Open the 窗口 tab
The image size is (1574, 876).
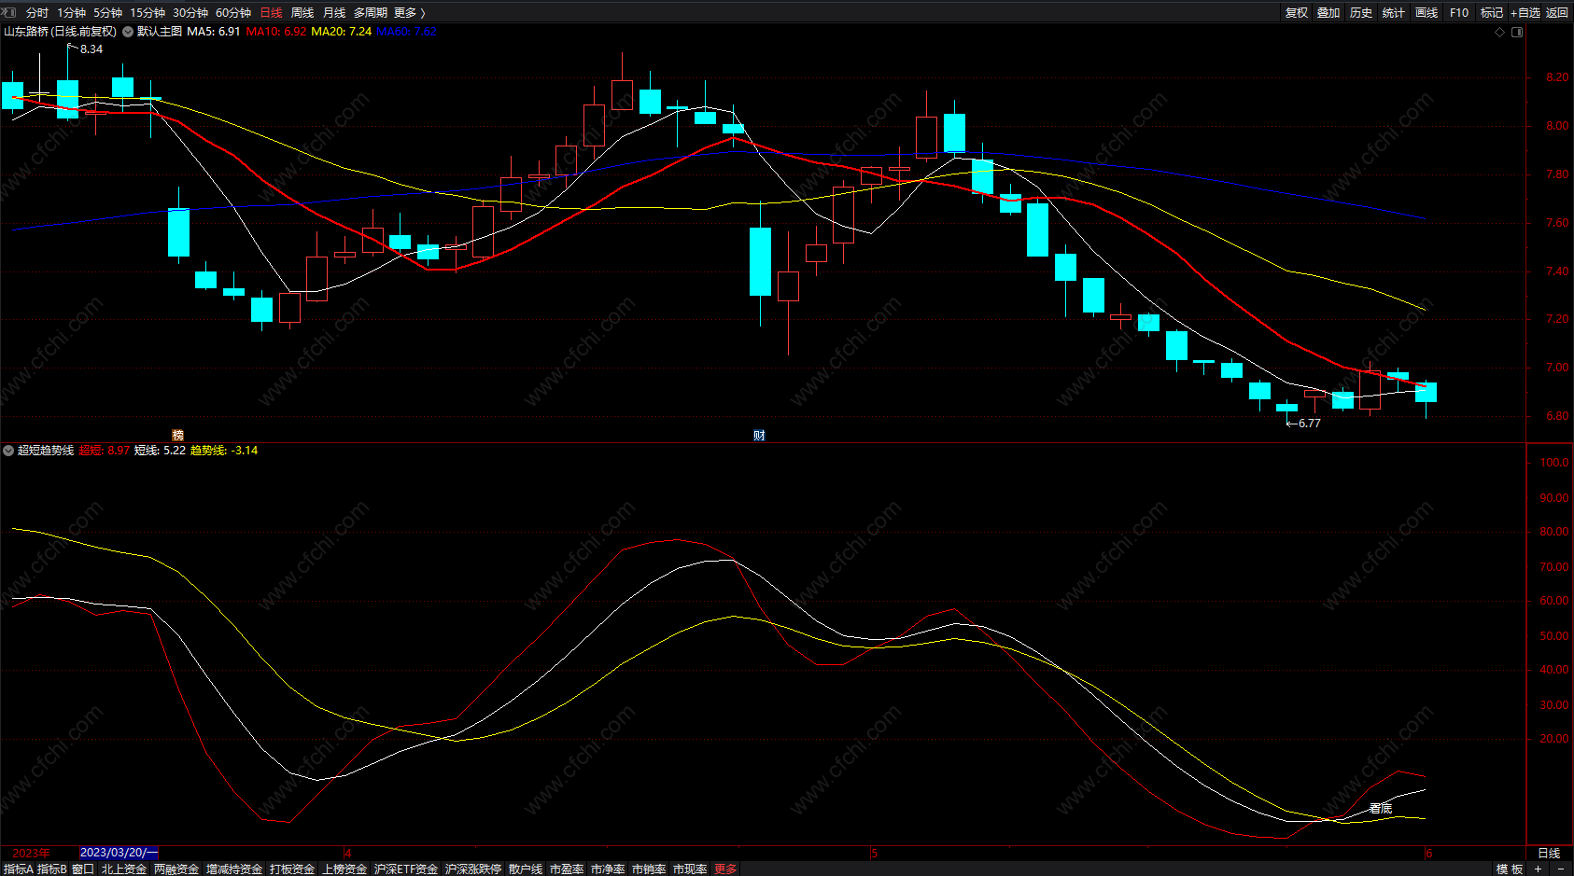[x=83, y=869]
